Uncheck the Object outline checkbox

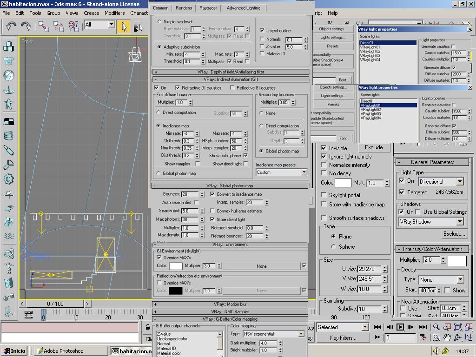(262, 30)
